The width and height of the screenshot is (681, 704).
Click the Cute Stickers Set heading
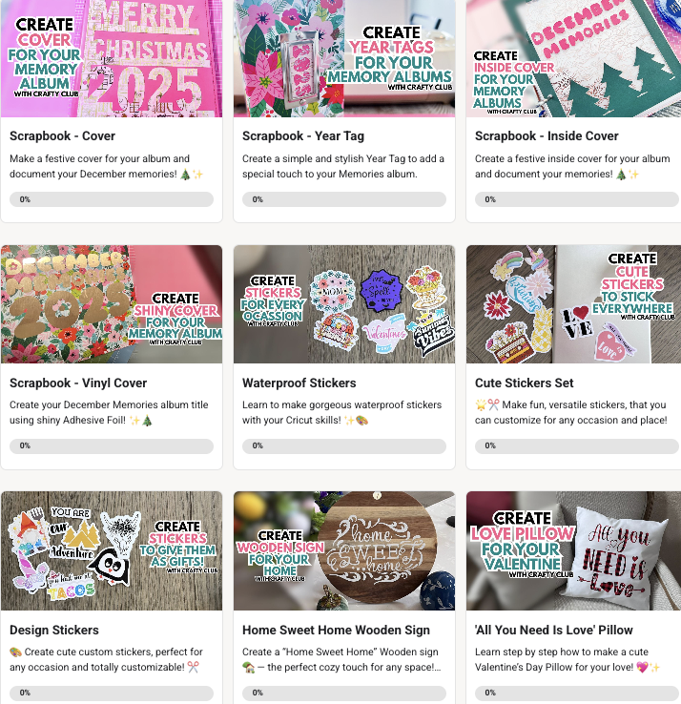coord(525,383)
